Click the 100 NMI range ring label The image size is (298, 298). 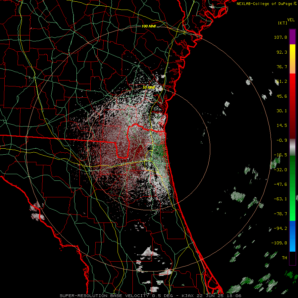click(149, 26)
